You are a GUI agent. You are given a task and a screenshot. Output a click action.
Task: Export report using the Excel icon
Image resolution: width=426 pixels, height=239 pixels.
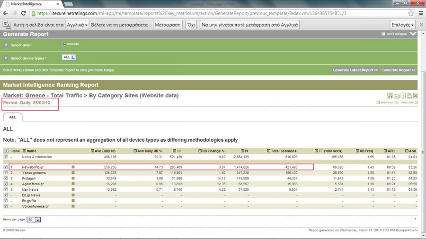[x=415, y=95]
